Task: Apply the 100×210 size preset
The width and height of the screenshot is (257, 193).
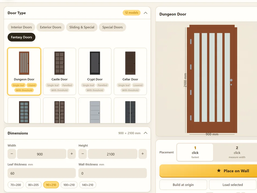Action: click(x=69, y=185)
